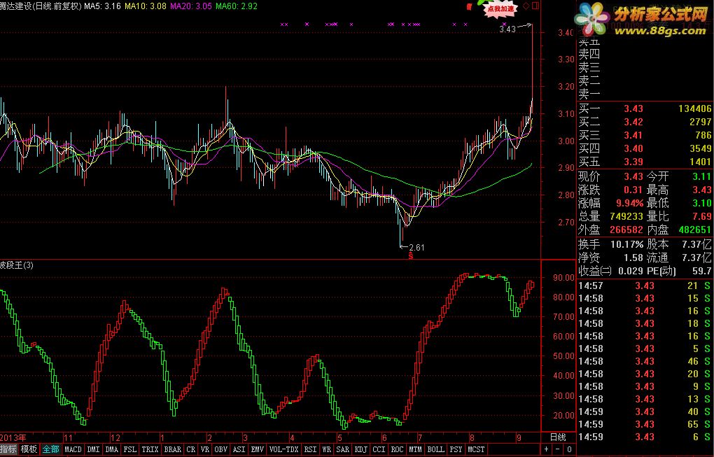
Task: Open the 日线 period selector
Action: pyautogui.click(x=558, y=437)
